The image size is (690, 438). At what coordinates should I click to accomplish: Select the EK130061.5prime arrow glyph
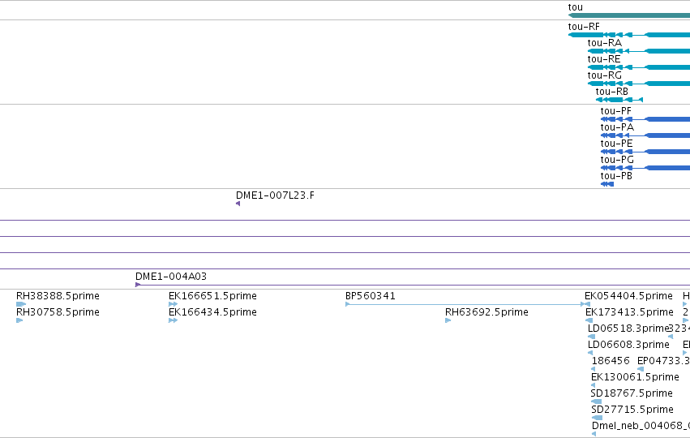click(594, 385)
